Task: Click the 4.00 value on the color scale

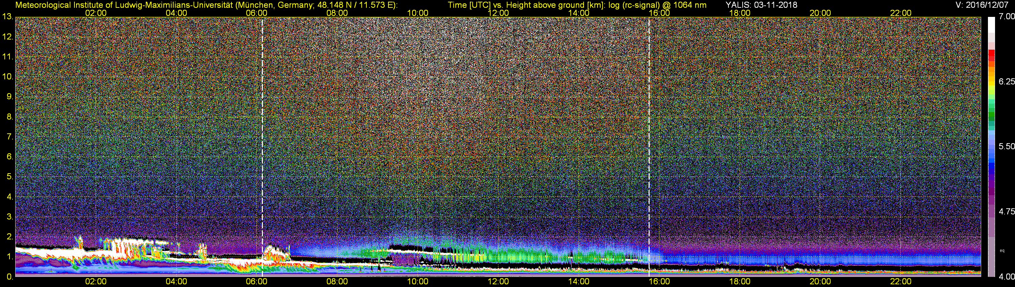Action: point(1006,277)
